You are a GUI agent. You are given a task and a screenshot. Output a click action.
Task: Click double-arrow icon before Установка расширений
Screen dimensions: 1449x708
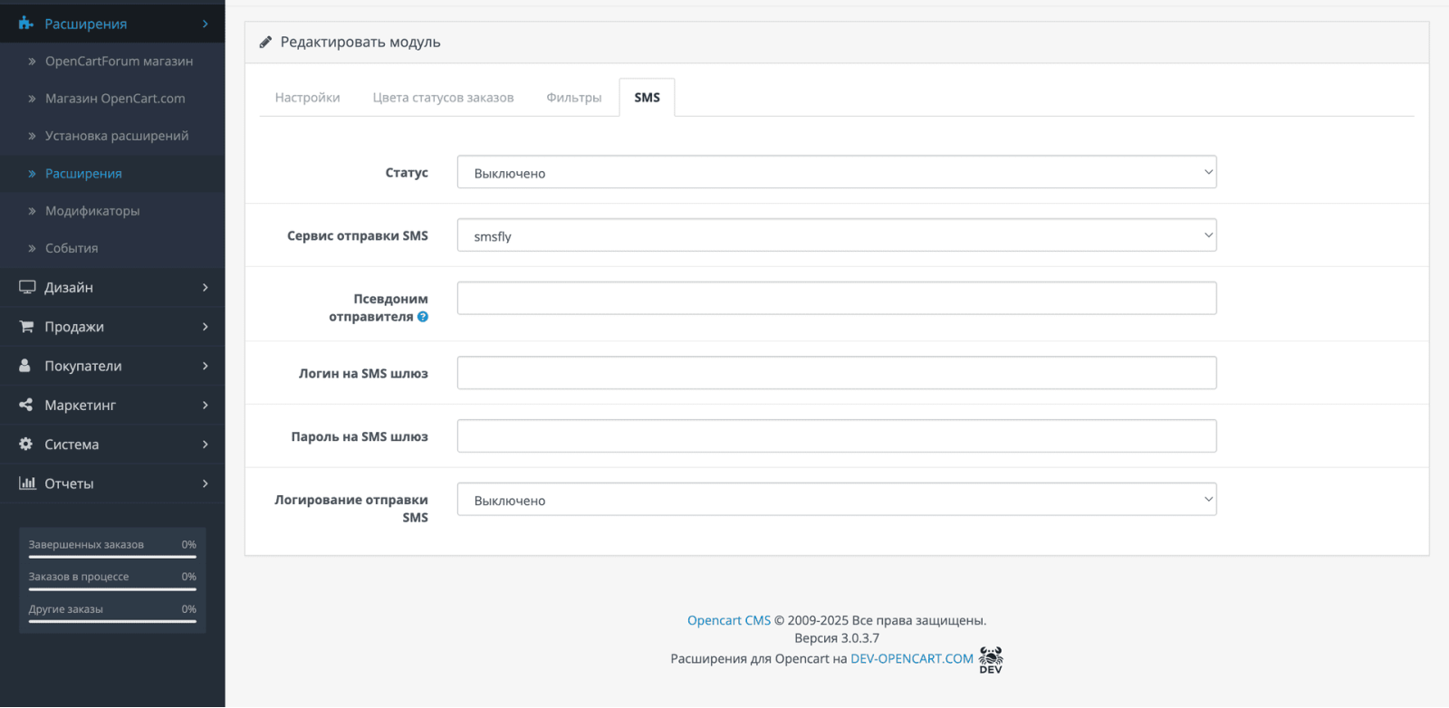pos(32,136)
